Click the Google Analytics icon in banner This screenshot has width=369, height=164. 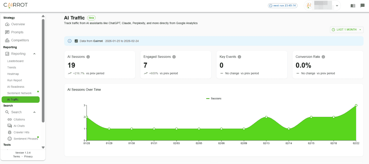pyautogui.click(x=76, y=41)
